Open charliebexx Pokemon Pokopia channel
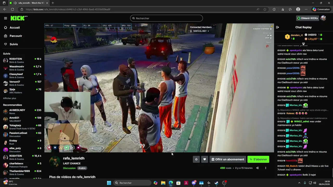Viewport: 333px width, 187px height. (22, 165)
